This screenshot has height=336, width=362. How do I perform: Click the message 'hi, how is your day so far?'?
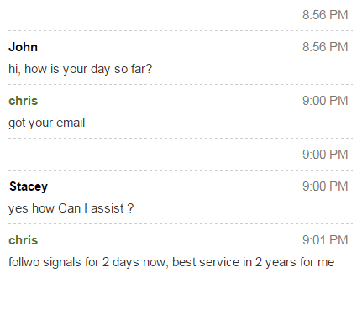click(81, 69)
